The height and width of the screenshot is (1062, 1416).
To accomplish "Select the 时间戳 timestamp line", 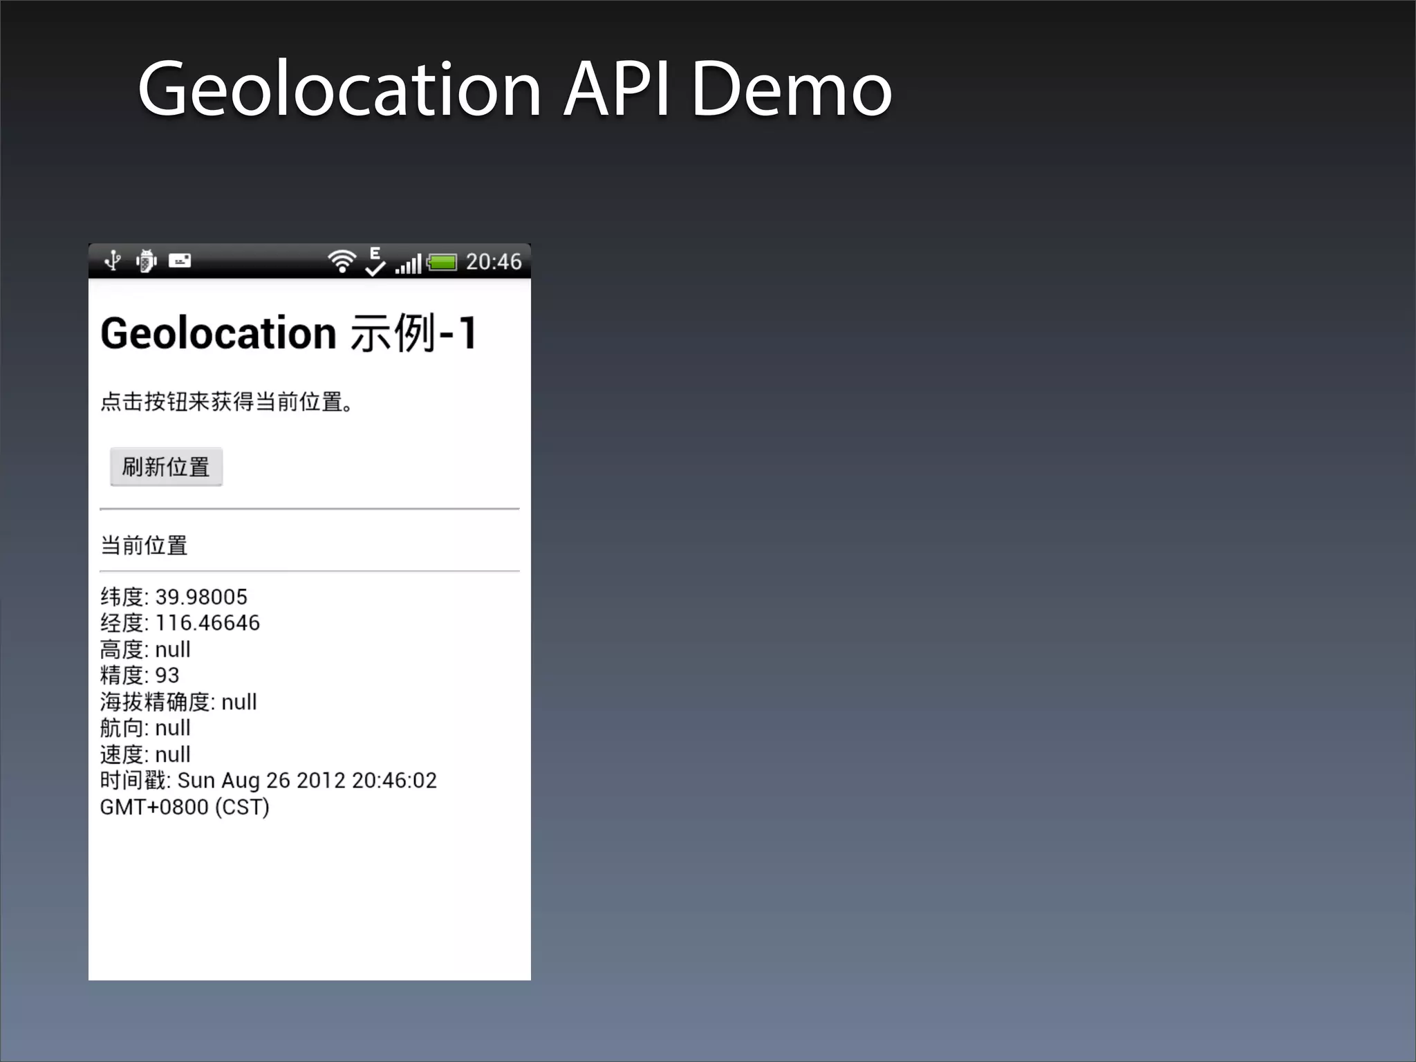I will [x=268, y=781].
